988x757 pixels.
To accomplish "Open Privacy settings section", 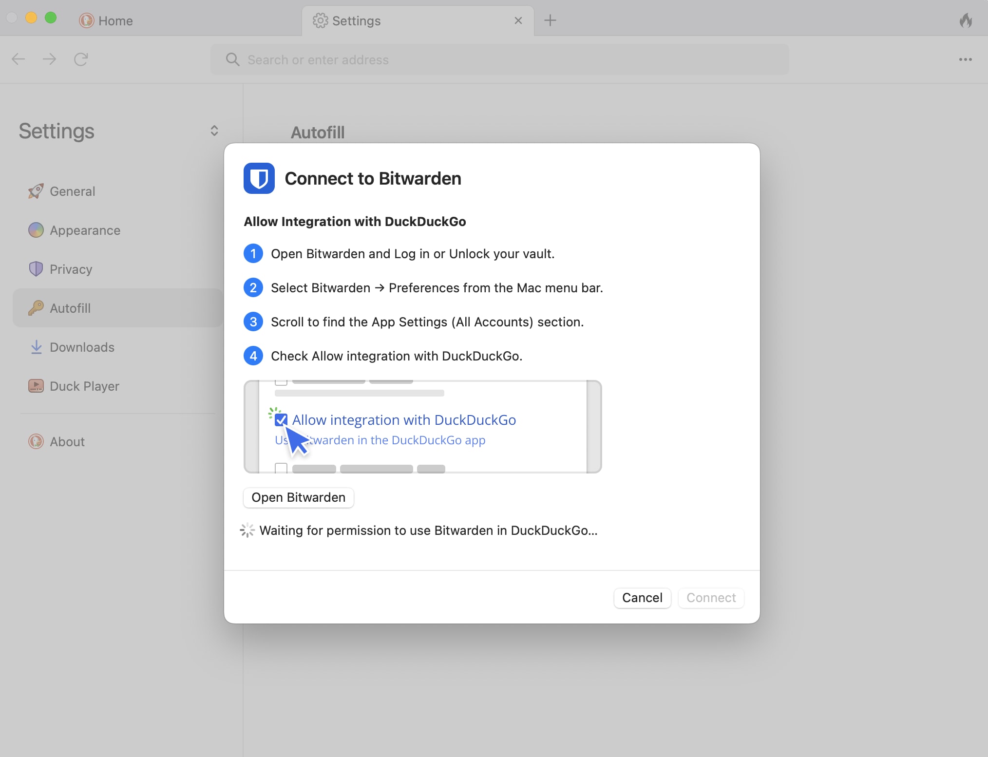I will (71, 269).
